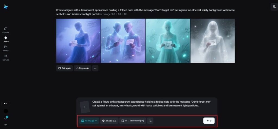This screenshot has width=278, height=129.
Task: Click the Edit again button
Action: point(64,68)
